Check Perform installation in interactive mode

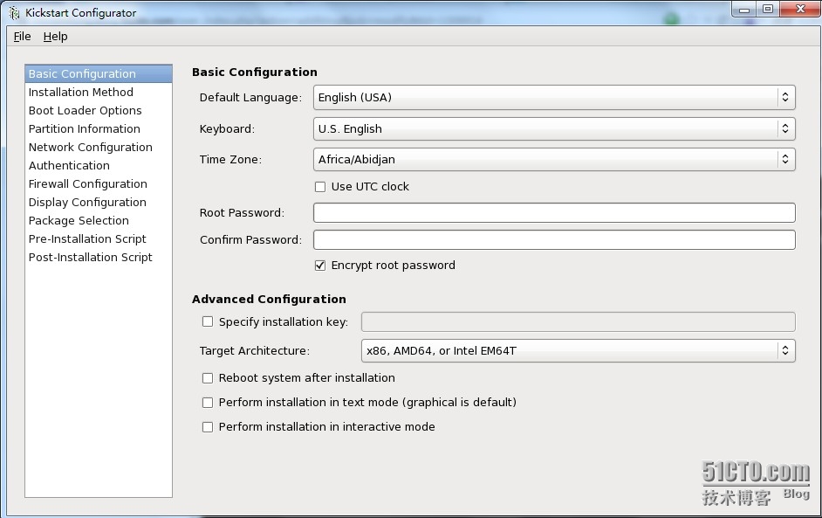point(208,427)
